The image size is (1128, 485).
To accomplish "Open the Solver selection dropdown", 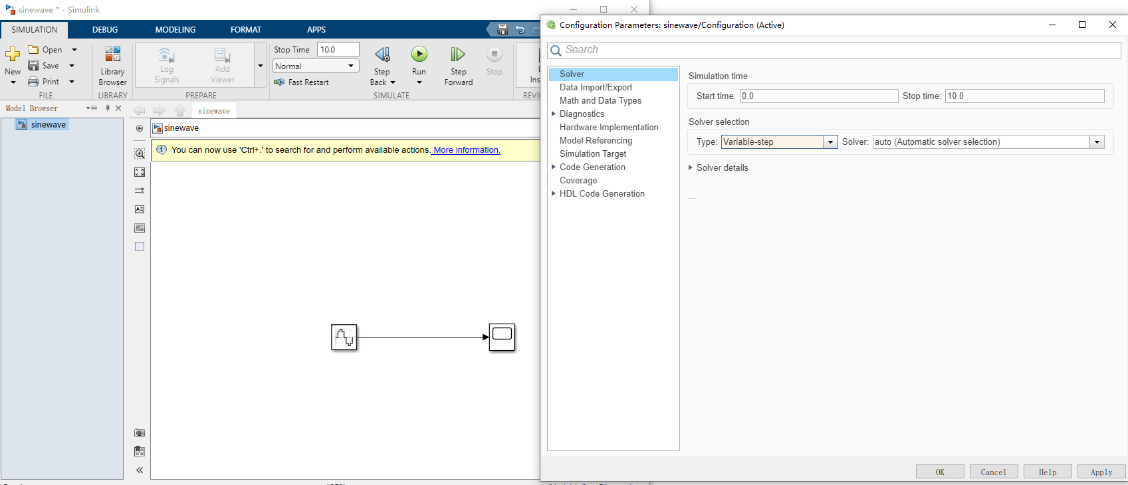I will (x=1097, y=142).
